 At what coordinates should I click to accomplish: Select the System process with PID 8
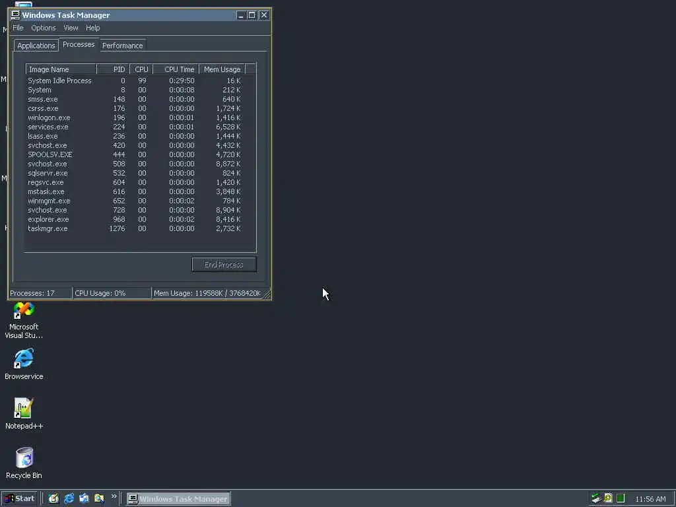[135, 90]
